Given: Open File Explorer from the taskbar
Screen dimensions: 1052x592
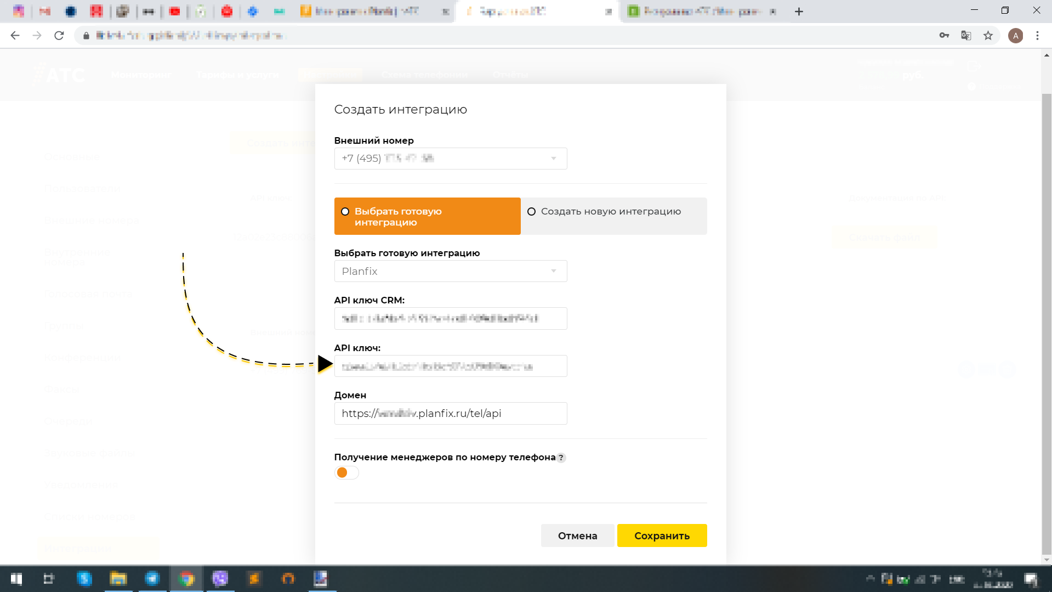Looking at the screenshot, I should point(118,579).
